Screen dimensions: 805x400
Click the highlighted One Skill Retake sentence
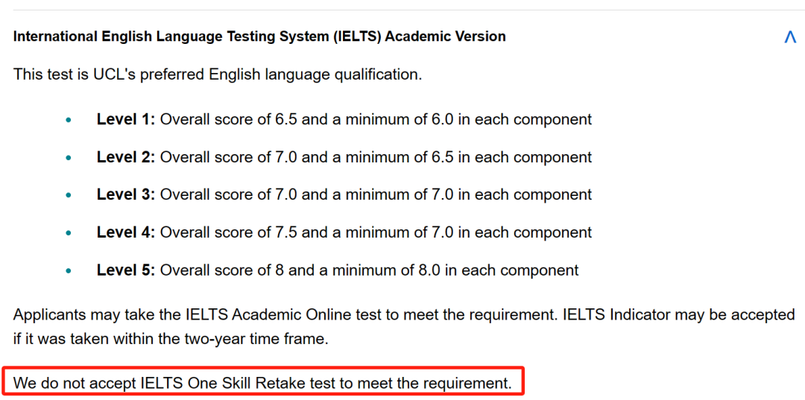click(x=262, y=383)
